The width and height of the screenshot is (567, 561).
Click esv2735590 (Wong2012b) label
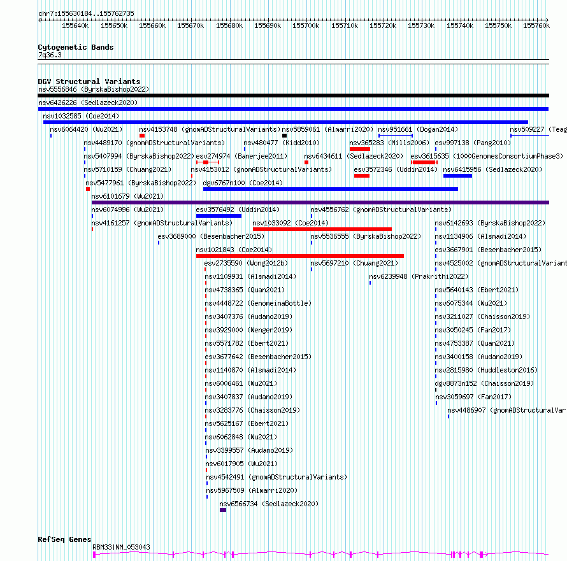tap(247, 263)
